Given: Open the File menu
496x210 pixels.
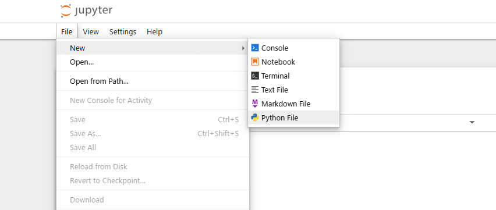Looking at the screenshot, I should pos(67,31).
